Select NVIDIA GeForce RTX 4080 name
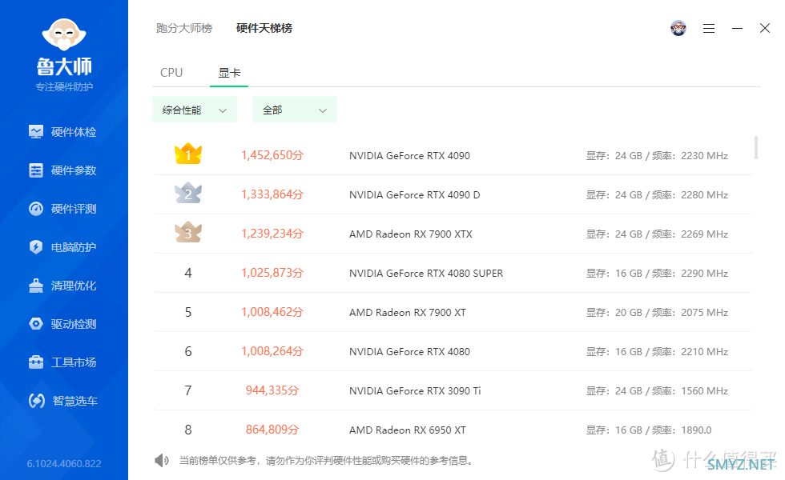The image size is (785, 480). (x=409, y=351)
